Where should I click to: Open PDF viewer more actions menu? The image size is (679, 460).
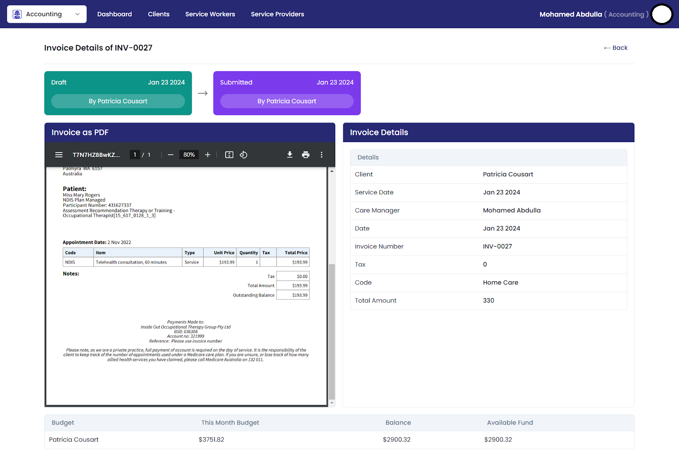[322, 155]
